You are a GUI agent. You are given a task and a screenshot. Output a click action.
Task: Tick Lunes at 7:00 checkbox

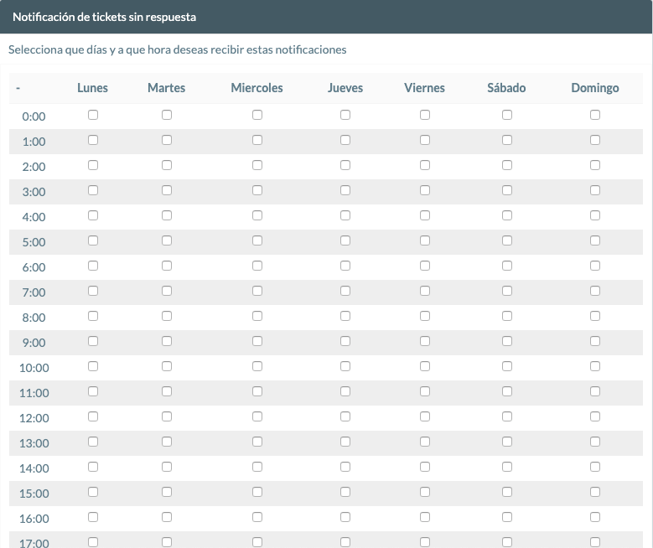pos(93,291)
